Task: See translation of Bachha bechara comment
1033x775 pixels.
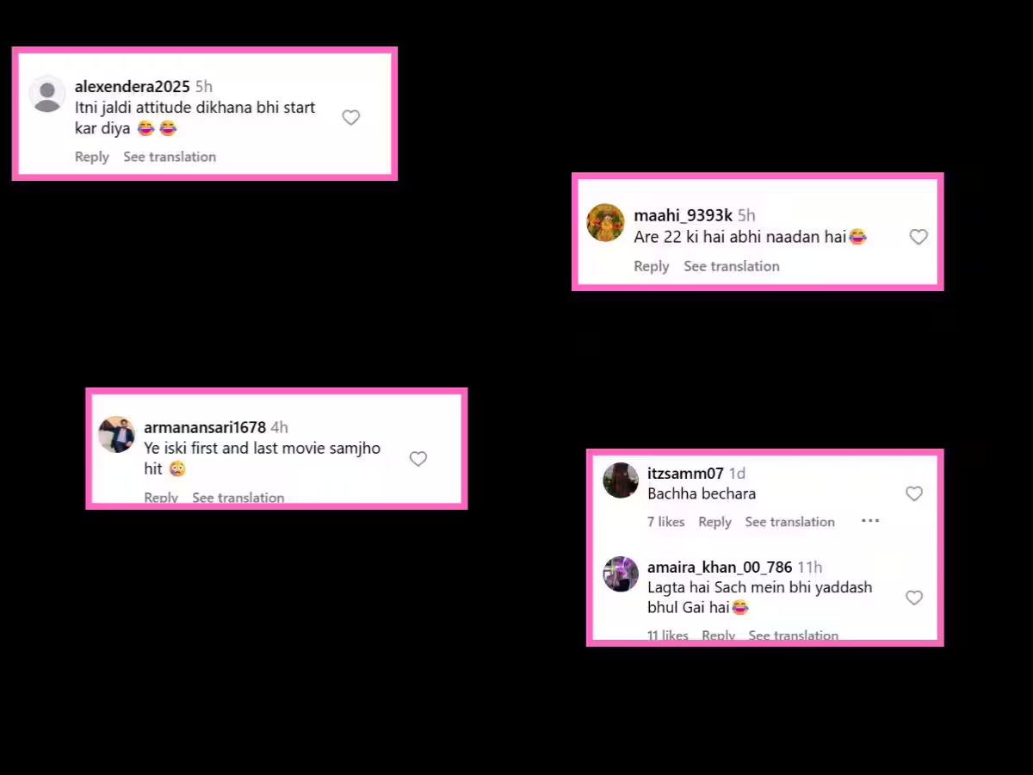Action: (x=789, y=522)
